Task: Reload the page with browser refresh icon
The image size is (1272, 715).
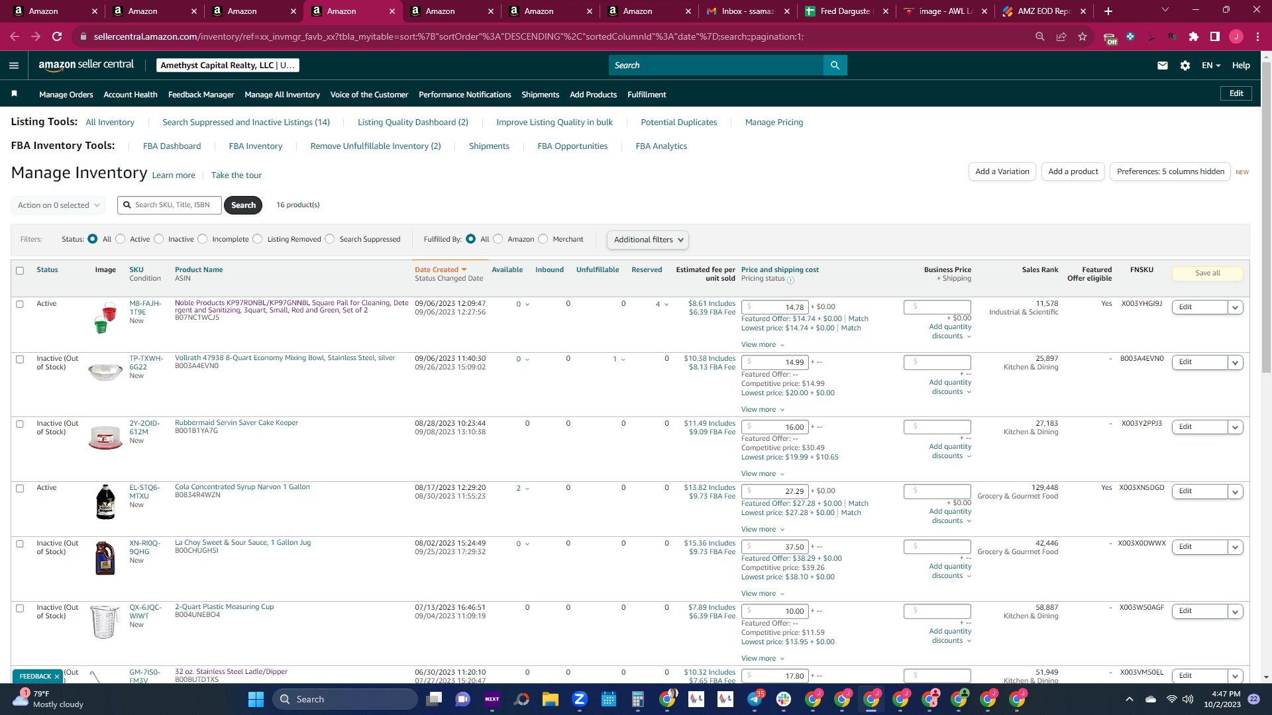Action: [57, 37]
